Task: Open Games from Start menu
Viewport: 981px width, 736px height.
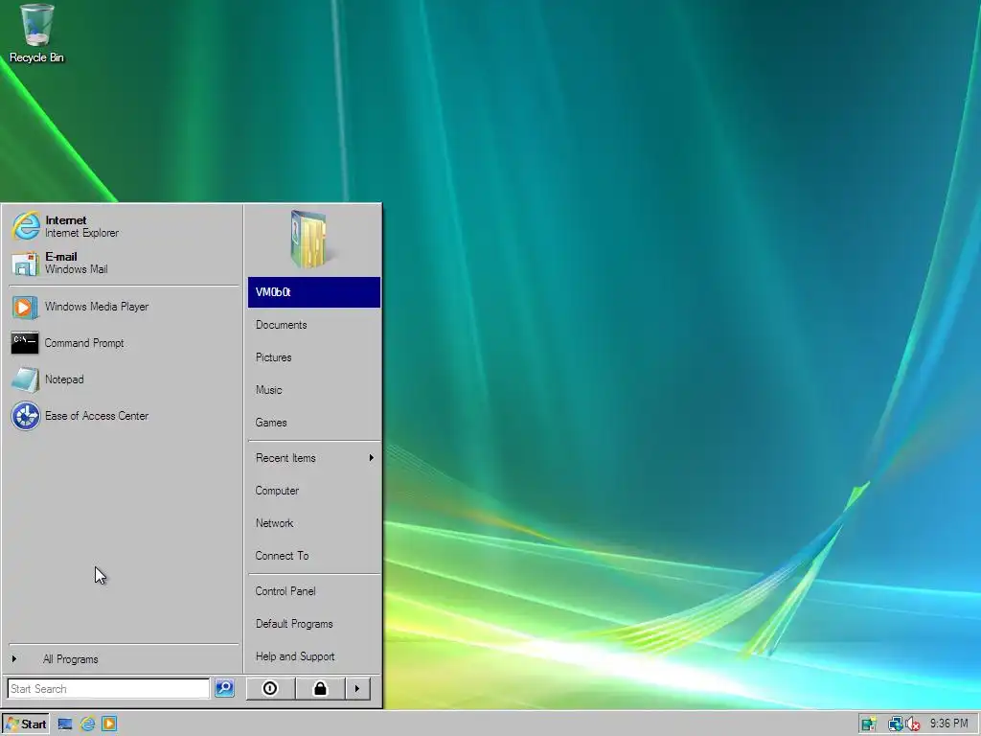Action: coord(314,423)
